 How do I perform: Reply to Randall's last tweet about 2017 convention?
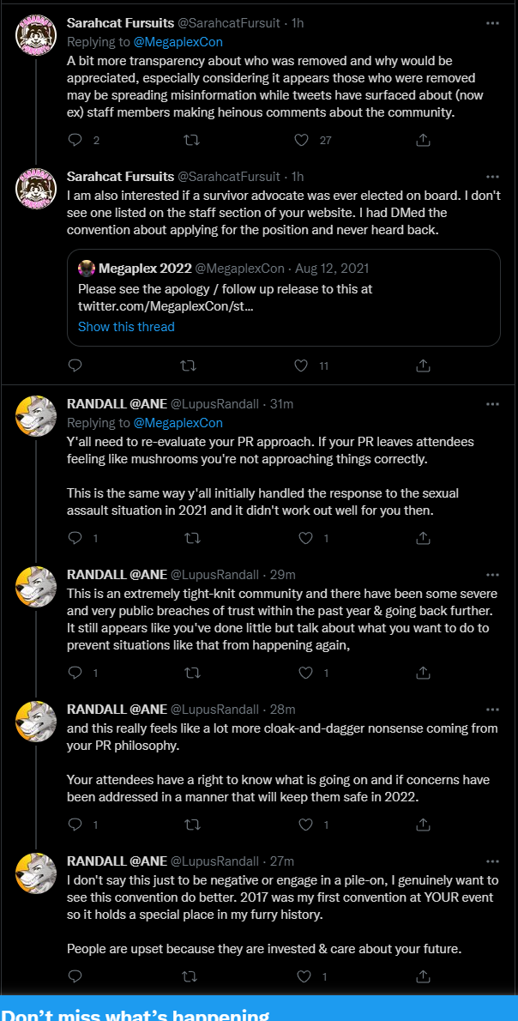pos(75,976)
